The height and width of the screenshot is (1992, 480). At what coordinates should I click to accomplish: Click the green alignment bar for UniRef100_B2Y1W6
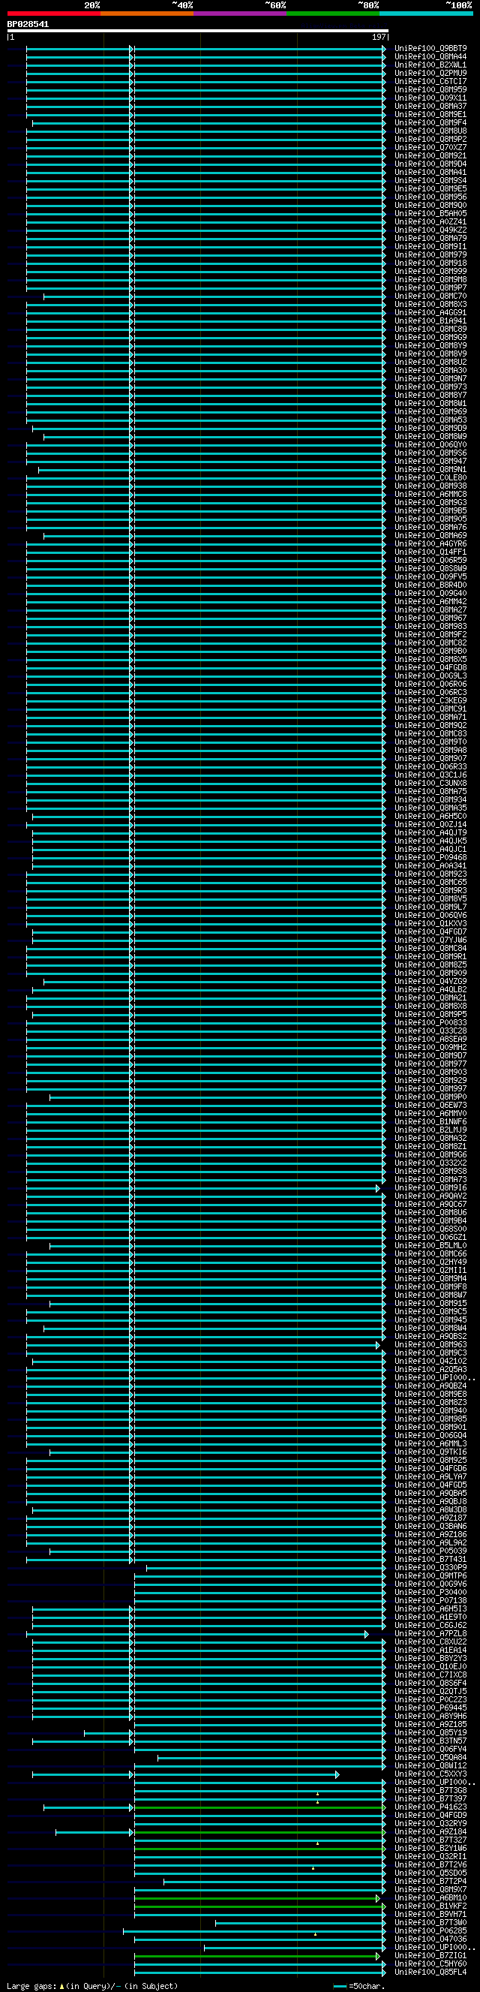259,1849
